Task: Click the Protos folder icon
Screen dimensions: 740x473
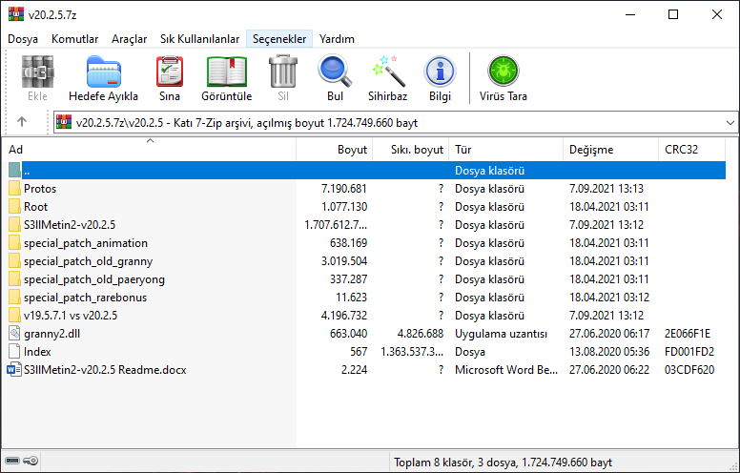Action: pos(14,189)
